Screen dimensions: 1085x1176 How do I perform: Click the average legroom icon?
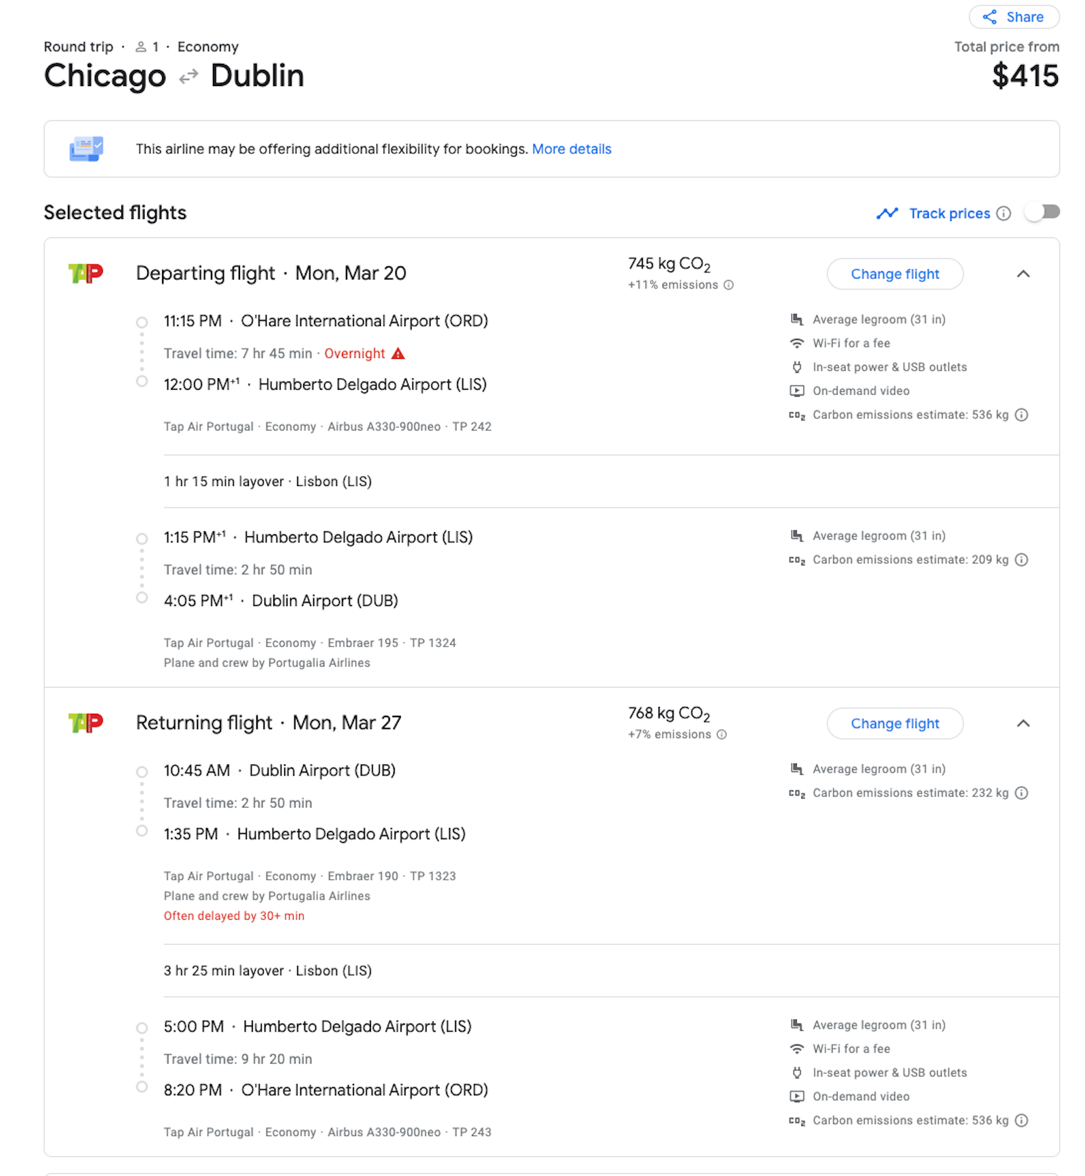click(796, 319)
